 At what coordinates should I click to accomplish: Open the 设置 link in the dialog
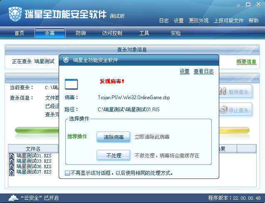point(184,71)
